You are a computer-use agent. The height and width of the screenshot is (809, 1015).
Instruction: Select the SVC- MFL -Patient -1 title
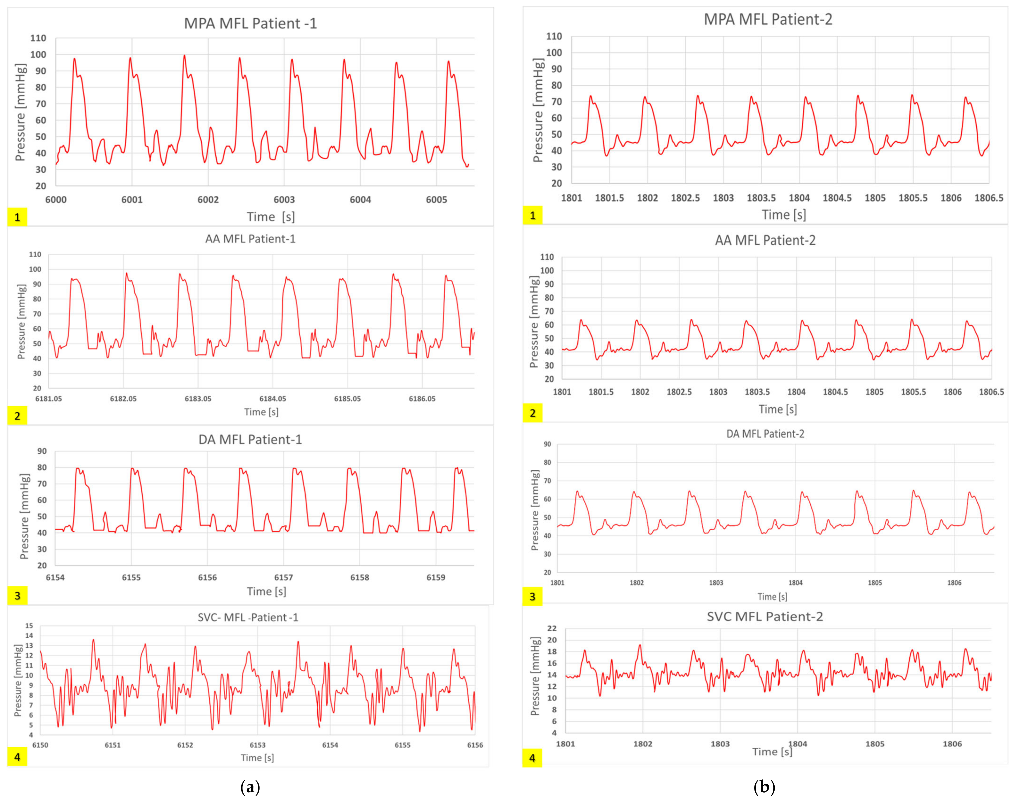(x=248, y=618)
